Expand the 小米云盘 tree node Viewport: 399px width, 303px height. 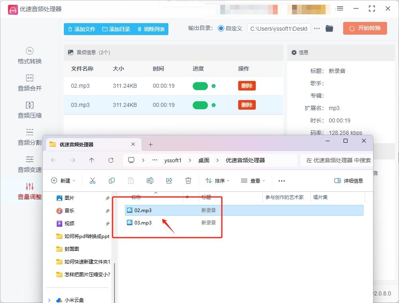(x=49, y=300)
